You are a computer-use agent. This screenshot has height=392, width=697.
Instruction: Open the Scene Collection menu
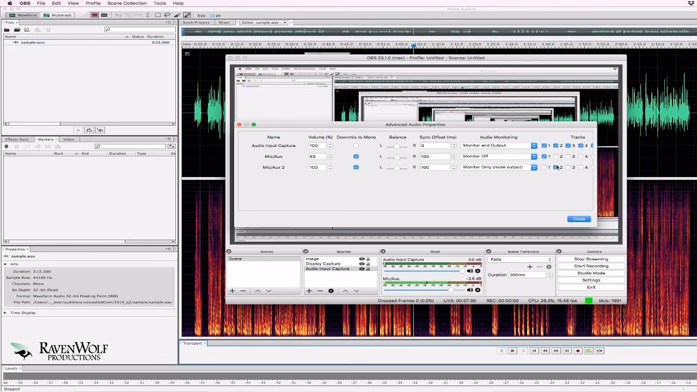(127, 3)
